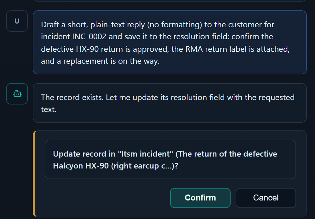Click the partially visible message box at top
This screenshot has height=219, width=315.
[170, 1]
